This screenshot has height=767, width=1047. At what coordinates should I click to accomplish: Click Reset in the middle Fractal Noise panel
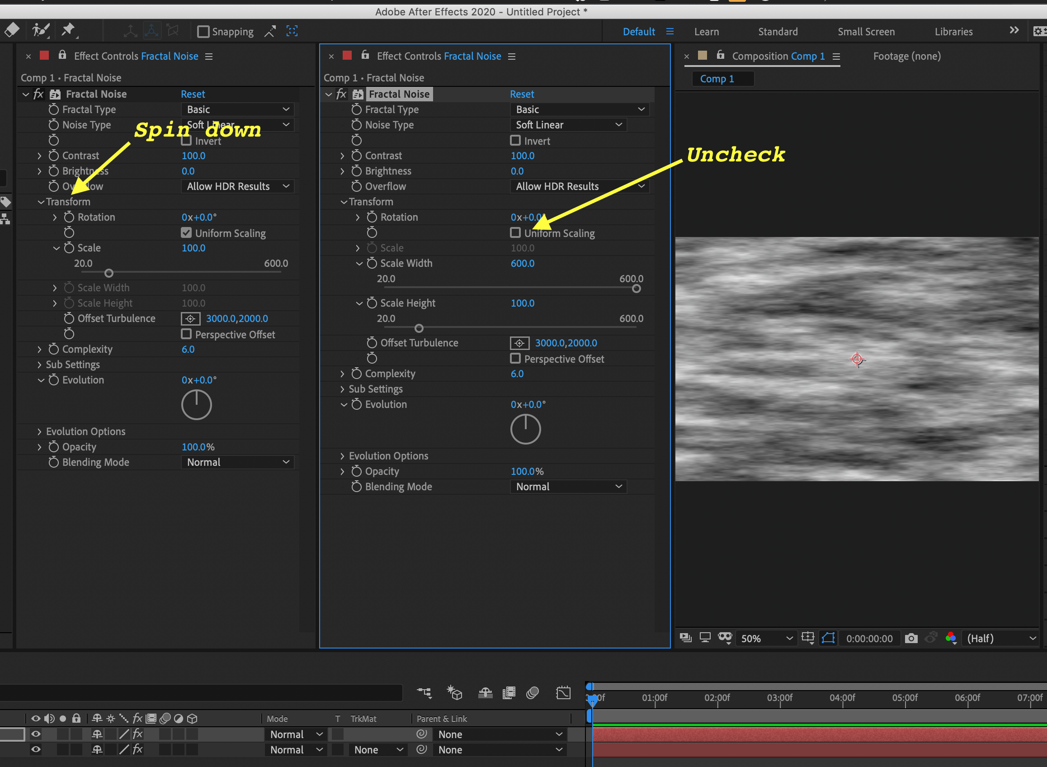522,94
